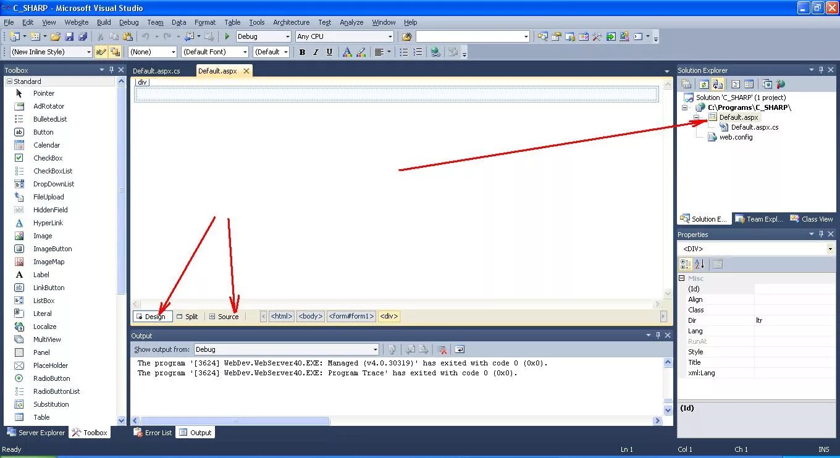Click the Cut scissors icon
This screenshot has width=840, height=458.
(x=100, y=36)
